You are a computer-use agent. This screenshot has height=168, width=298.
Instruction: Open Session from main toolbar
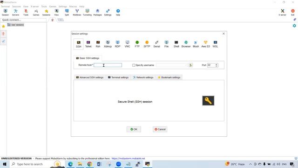coord(5,13)
